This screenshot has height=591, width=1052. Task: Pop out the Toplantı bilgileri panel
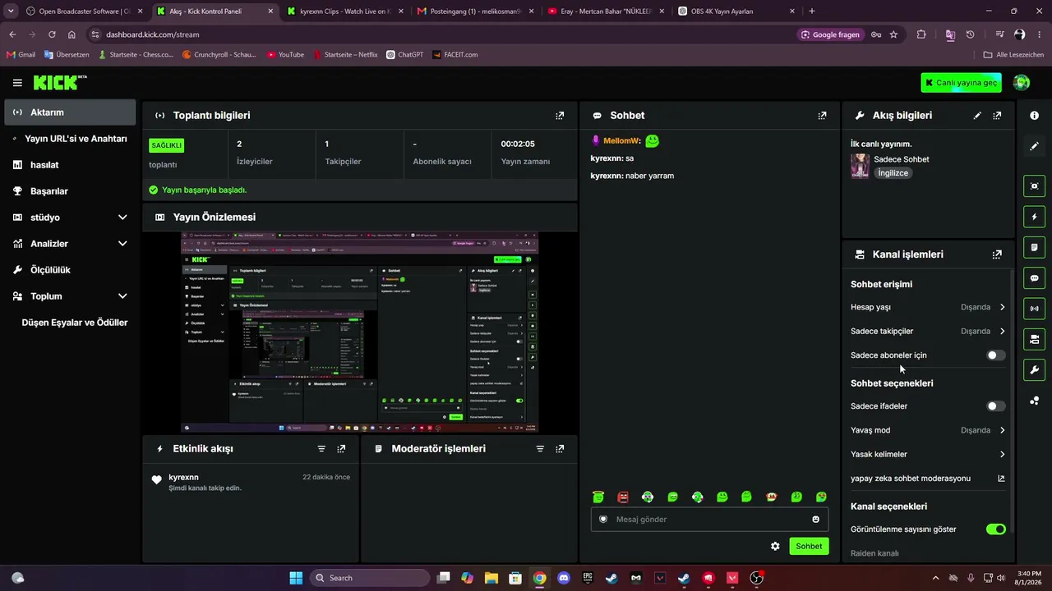pyautogui.click(x=560, y=116)
